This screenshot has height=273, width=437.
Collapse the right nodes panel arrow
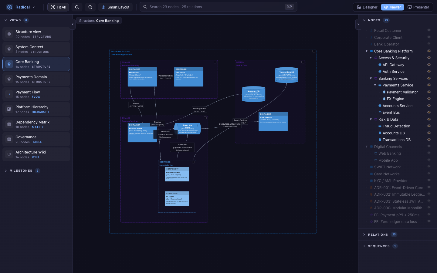click(358, 24)
